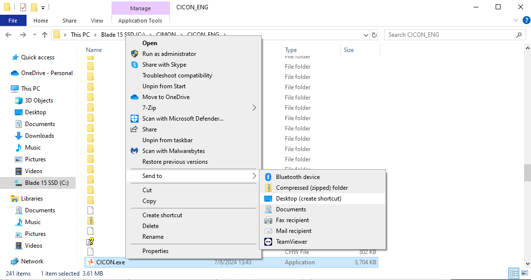
Task: Select Scan with Microsoft Defender
Action: click(x=183, y=119)
